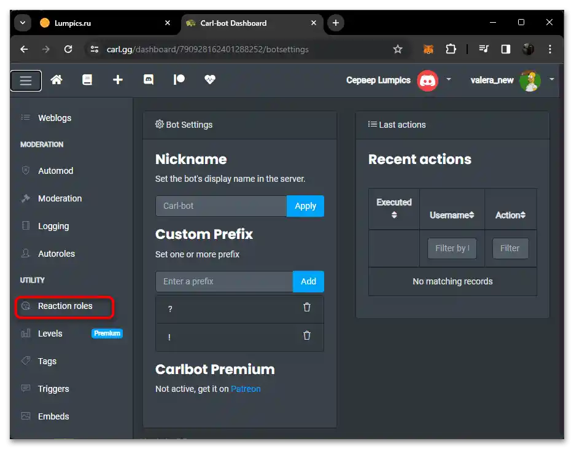Add the entered prefix
The image size is (574, 449).
(x=308, y=281)
